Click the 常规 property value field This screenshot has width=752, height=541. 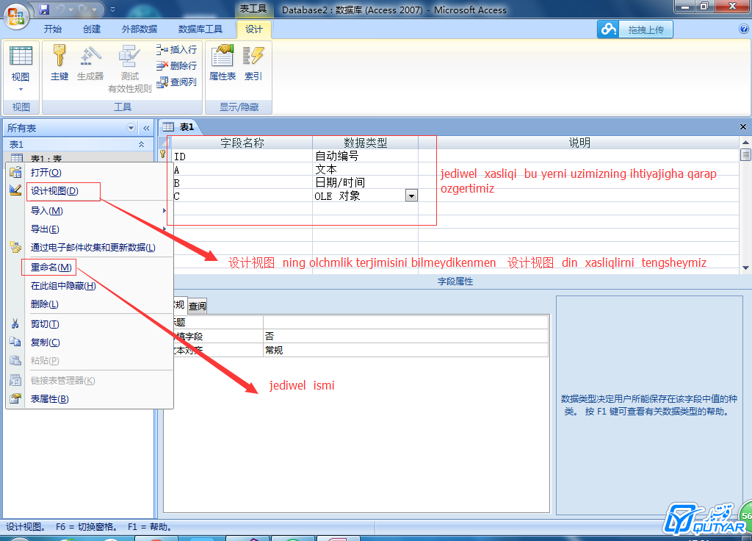tap(405, 350)
